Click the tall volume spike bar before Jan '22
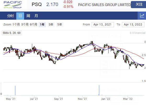This screenshot has width=146, height=105. pyautogui.click(x=99, y=90)
